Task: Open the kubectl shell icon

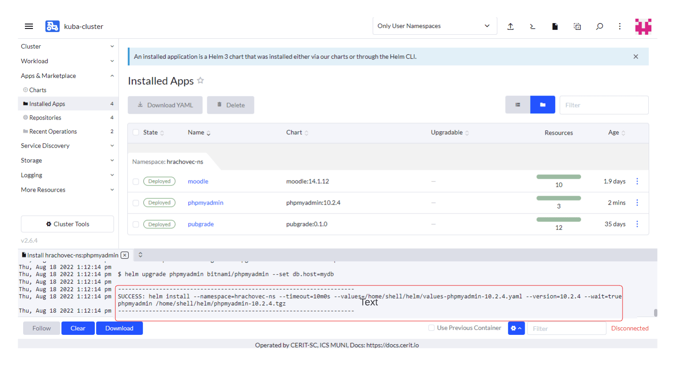Action: 533,26
